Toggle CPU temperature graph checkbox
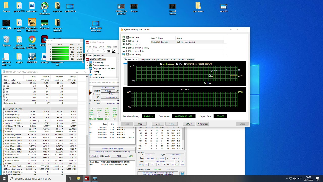 177,64
